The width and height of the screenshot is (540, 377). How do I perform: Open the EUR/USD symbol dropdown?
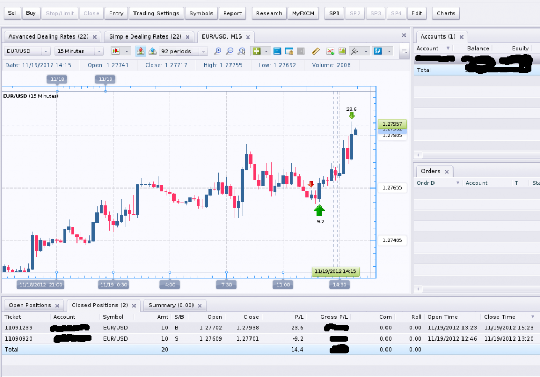pyautogui.click(x=27, y=51)
